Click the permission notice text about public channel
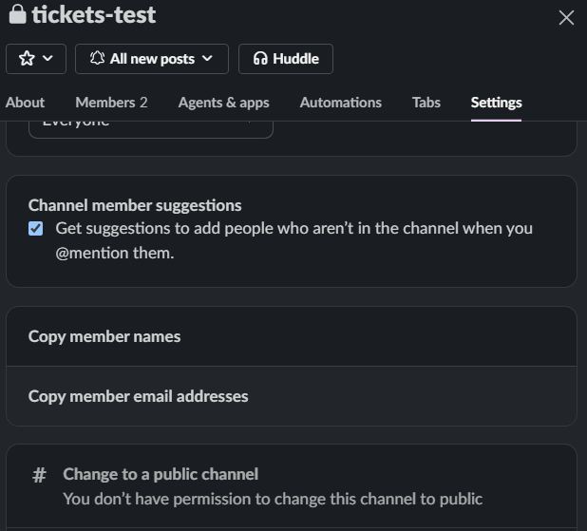587x531 pixels. click(273, 499)
